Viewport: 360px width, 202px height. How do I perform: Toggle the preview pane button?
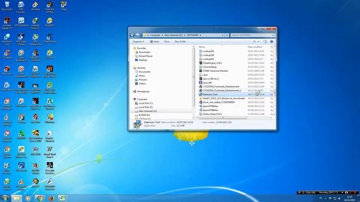tap(265, 42)
